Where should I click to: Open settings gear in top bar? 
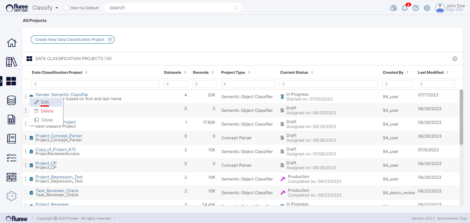pos(427,8)
